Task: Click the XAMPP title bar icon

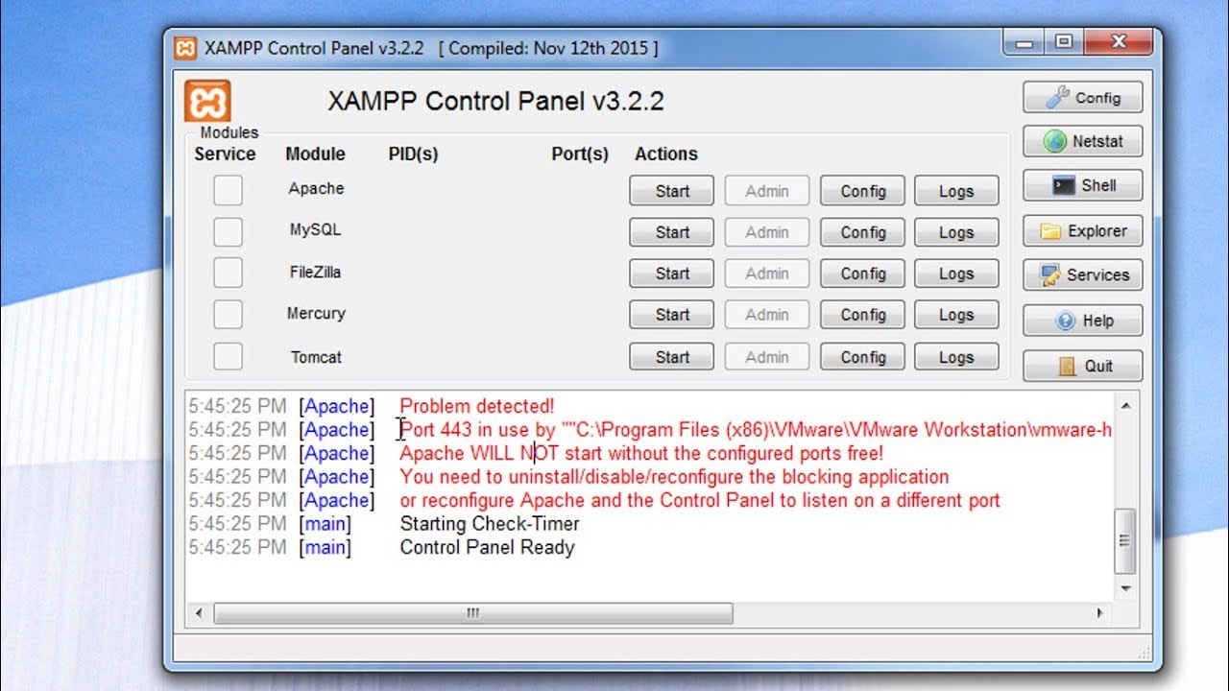Action: (186, 48)
